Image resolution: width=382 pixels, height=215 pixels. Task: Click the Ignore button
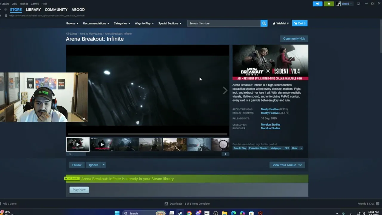pyautogui.click(x=93, y=165)
